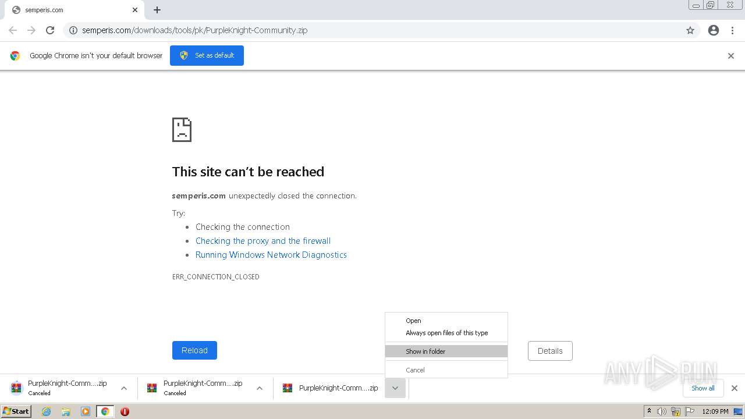This screenshot has height=419, width=745.
Task: Click the taskbar clock showing 12:09 PM
Action: (x=715, y=411)
